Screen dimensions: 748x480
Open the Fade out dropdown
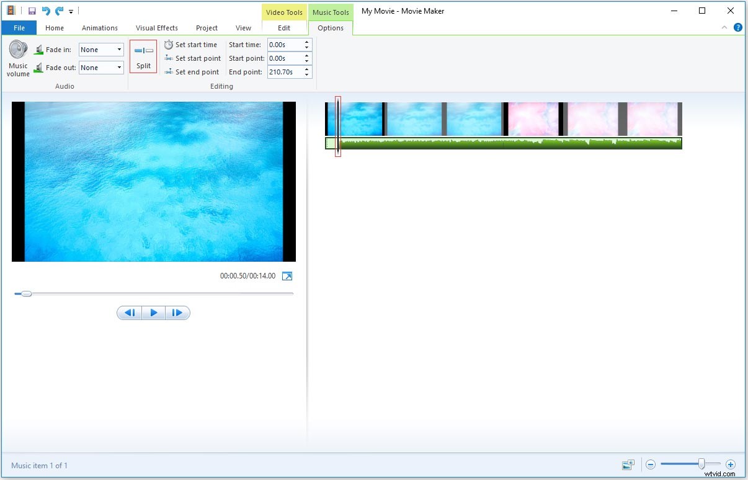click(x=120, y=67)
